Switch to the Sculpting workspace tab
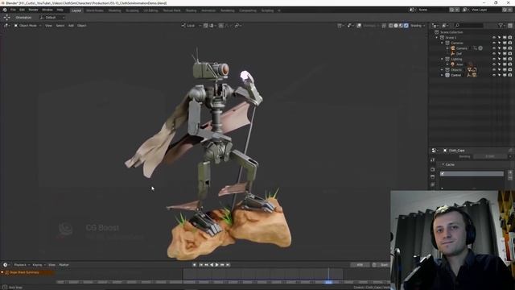Screen dimensions: 515x290 [132, 10]
